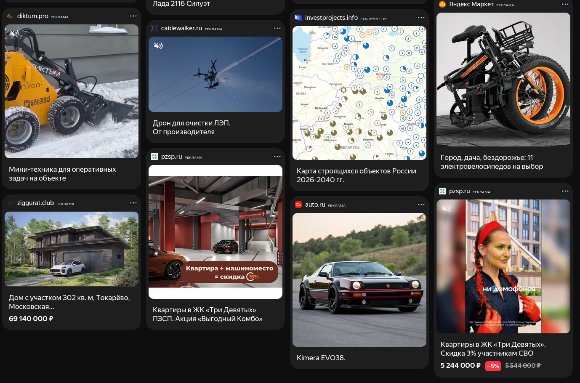Unmute the diktum.pro mini-loader video
Screen dimensions: 580x383
[x=14, y=34]
